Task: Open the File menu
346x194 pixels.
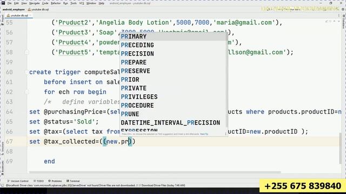Action: [9, 3]
